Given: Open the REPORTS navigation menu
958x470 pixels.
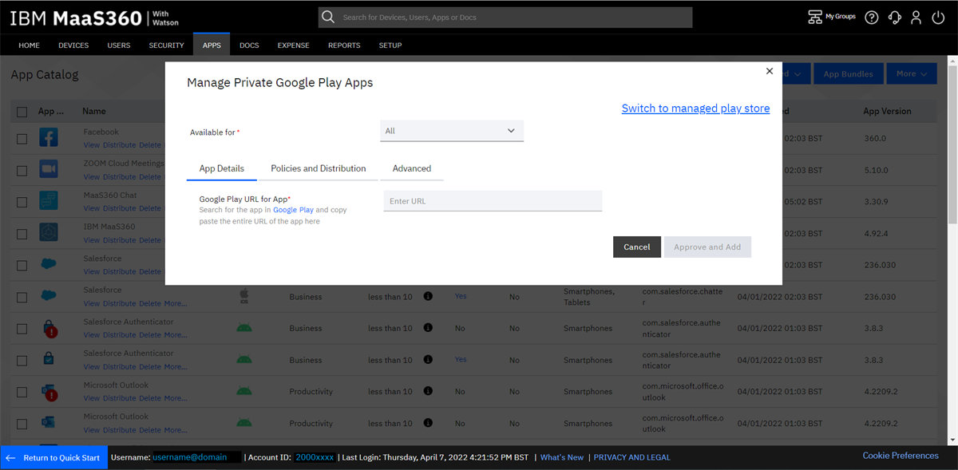Looking at the screenshot, I should (x=344, y=45).
